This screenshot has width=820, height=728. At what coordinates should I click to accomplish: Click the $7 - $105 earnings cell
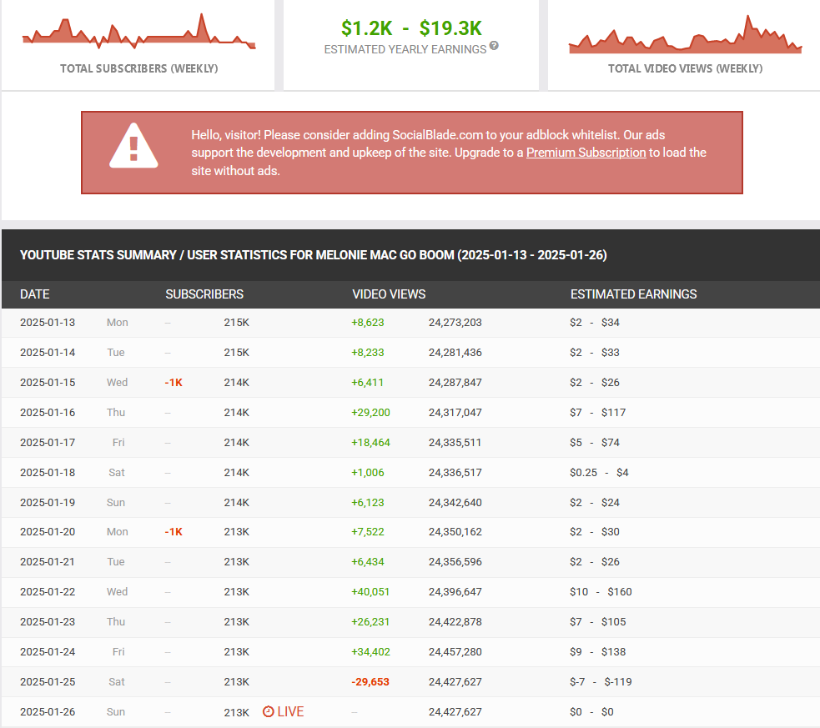598,622
